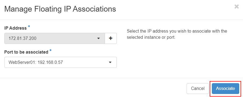Click the 172.81.37.200 value text
243x98 pixels.
[x=23, y=38]
